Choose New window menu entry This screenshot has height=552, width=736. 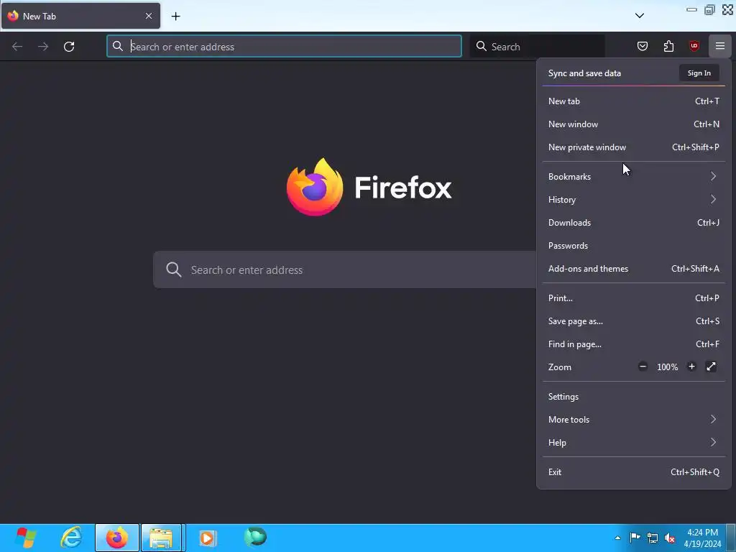634,124
